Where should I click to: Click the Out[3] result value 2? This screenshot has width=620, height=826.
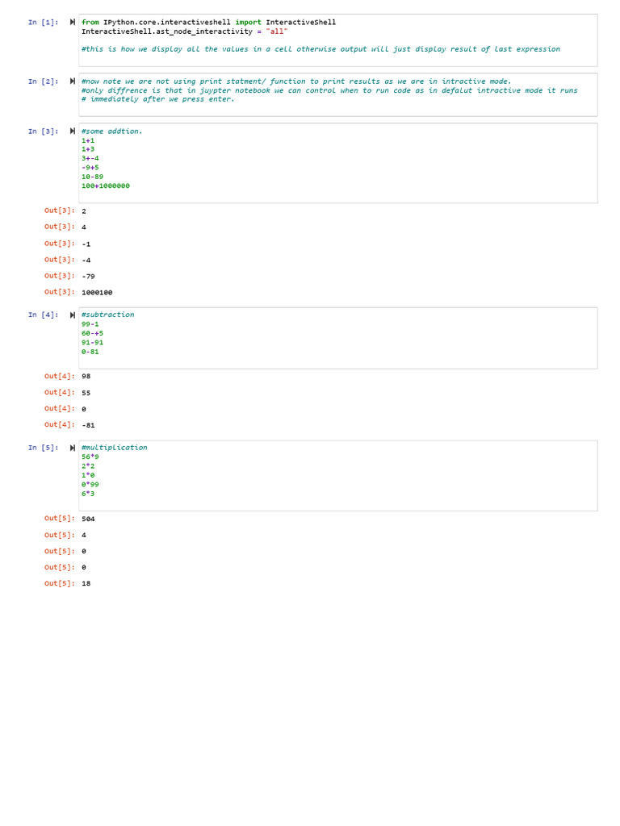pyautogui.click(x=84, y=211)
